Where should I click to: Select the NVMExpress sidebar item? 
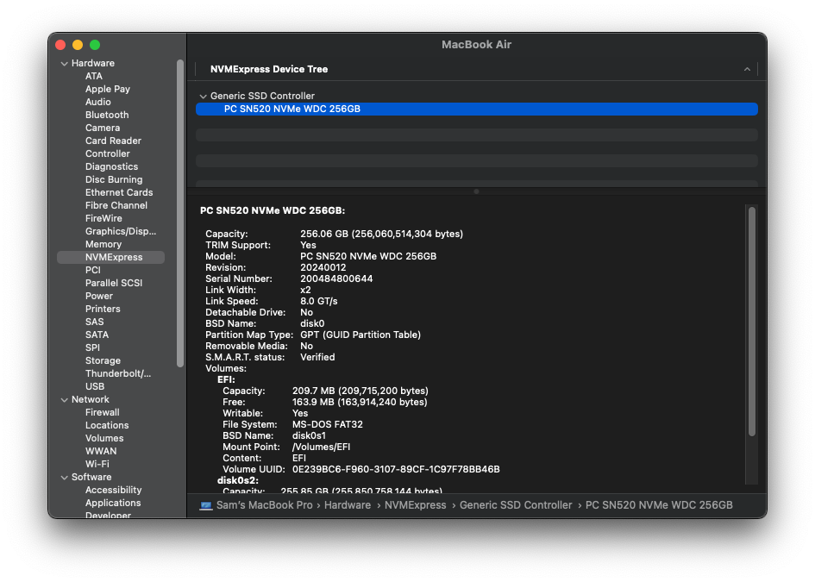[110, 257]
